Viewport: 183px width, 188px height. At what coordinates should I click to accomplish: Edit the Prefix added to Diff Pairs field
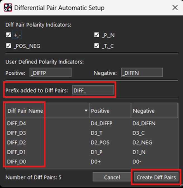tap(93, 90)
